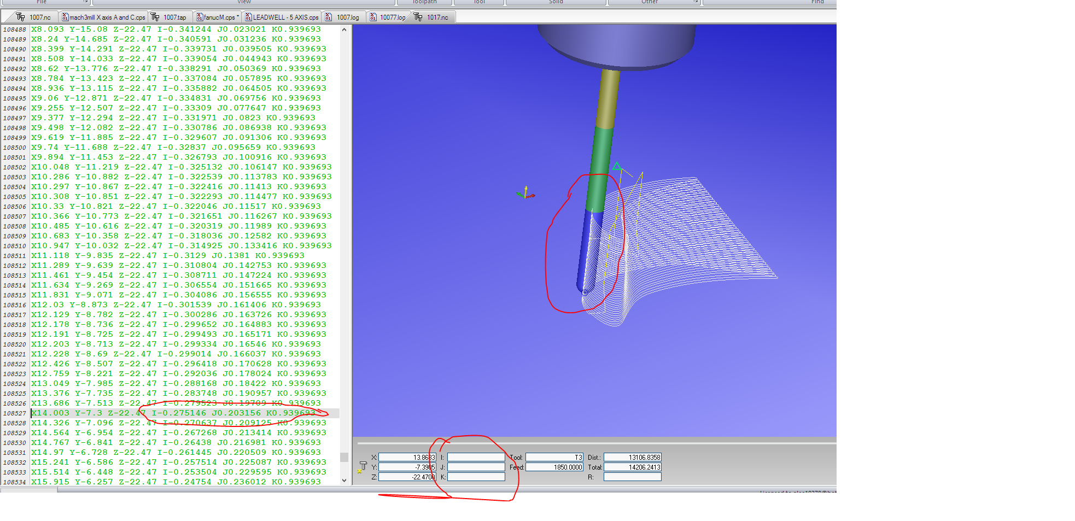Open the Toolpath menu

[425, 2]
